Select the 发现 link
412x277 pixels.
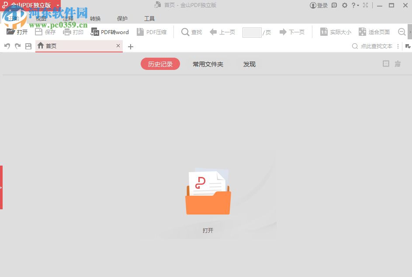(x=249, y=64)
